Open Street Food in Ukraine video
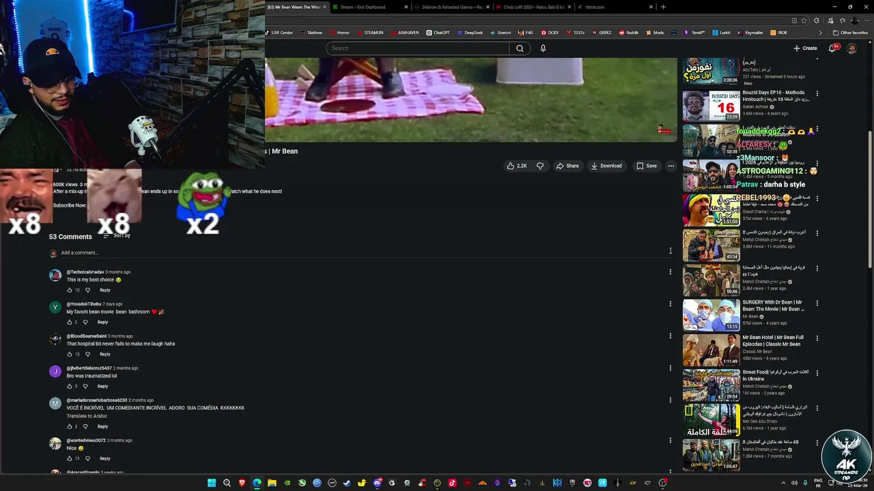Viewport: 874px width, 491px height. click(x=711, y=385)
